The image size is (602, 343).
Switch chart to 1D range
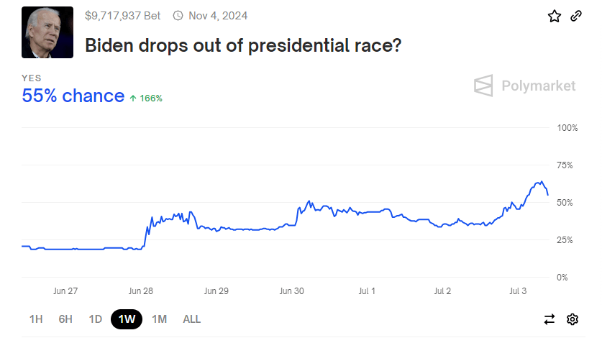[x=96, y=319]
